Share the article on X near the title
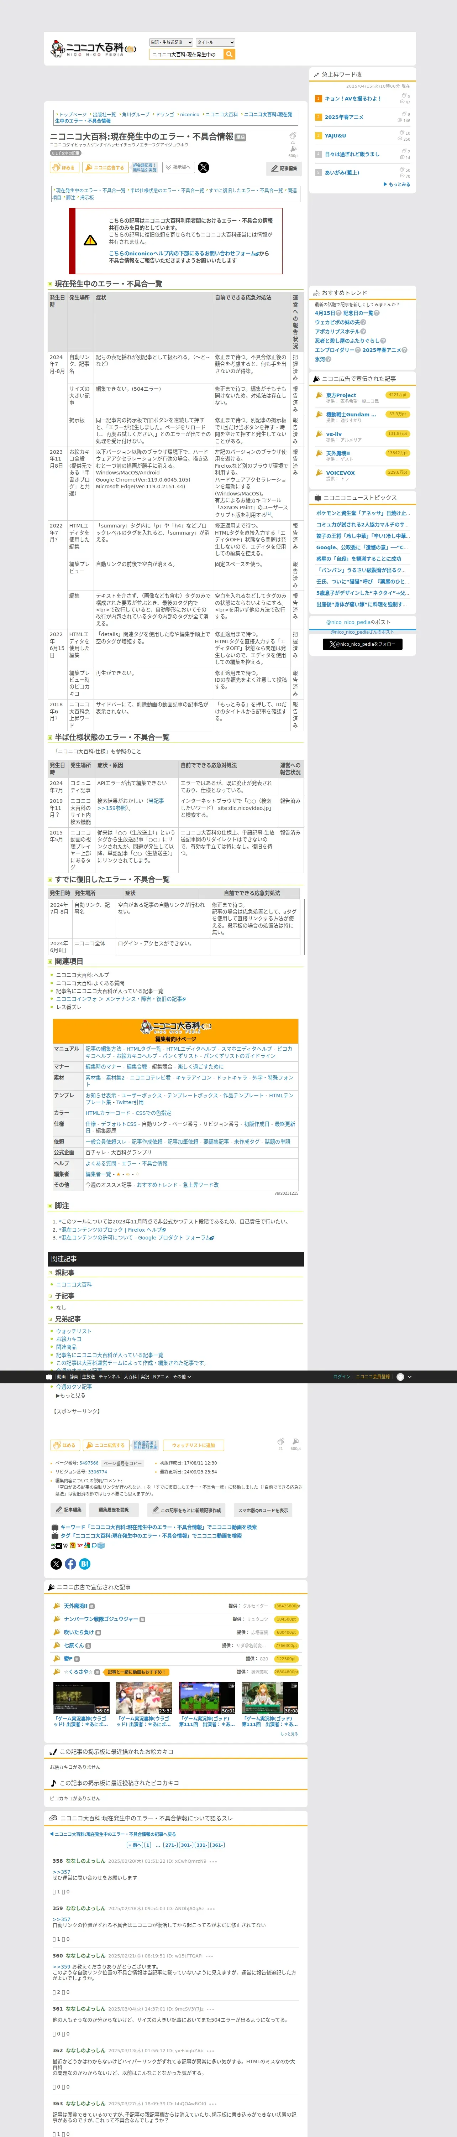The image size is (457, 2137). [203, 167]
